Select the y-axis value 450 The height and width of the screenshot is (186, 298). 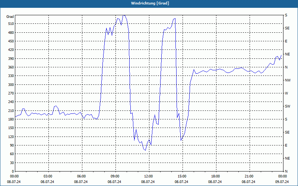pyautogui.click(x=11, y=41)
